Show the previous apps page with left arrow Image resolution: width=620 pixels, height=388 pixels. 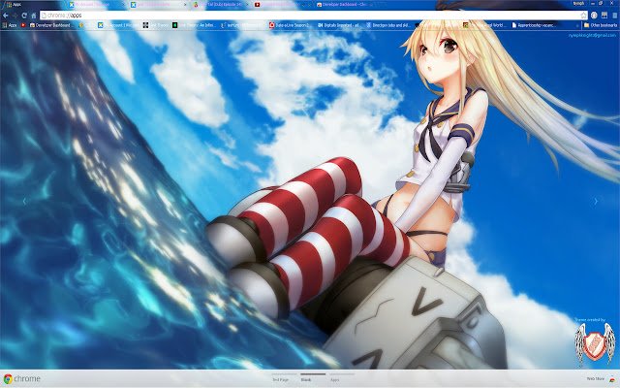click(x=24, y=201)
